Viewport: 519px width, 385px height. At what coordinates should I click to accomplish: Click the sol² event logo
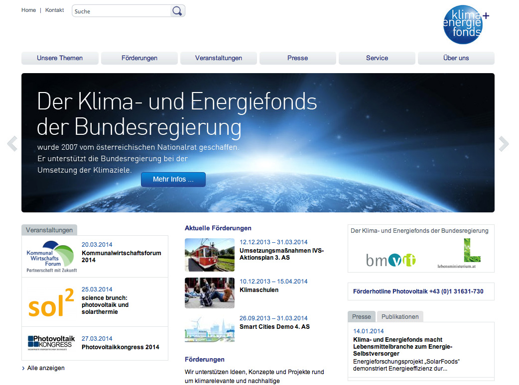tap(51, 302)
